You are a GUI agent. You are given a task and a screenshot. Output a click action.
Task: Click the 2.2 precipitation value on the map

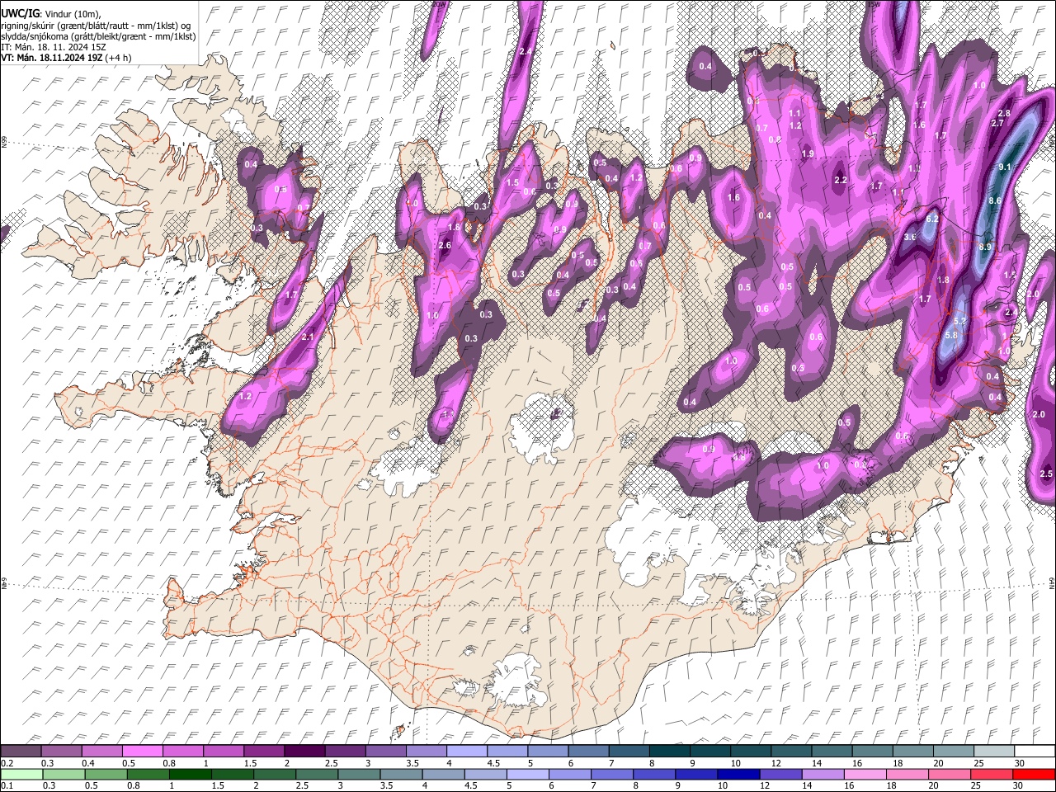(x=841, y=180)
